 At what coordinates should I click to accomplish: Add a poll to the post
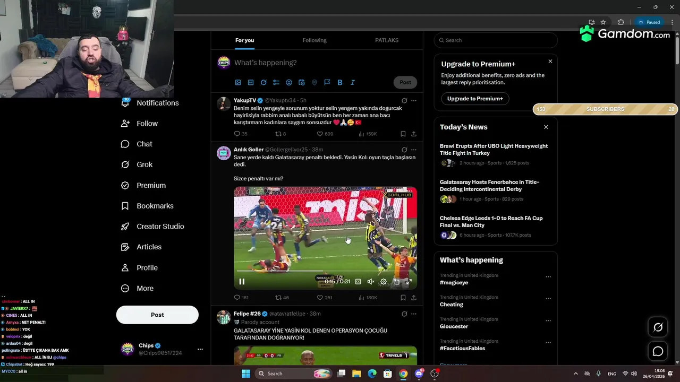coord(276,83)
